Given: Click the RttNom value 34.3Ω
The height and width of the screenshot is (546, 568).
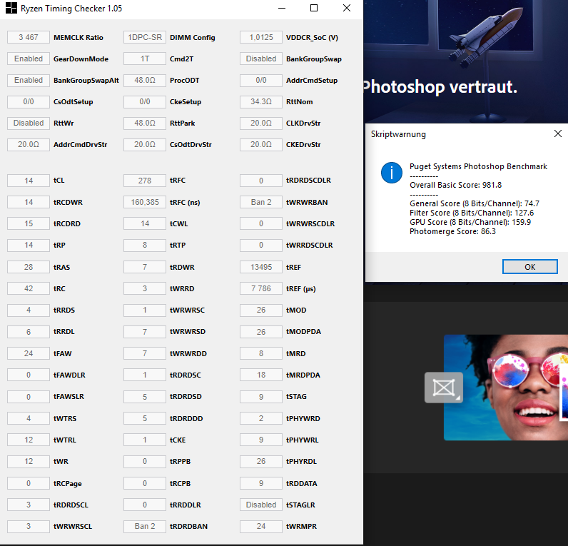Looking at the screenshot, I should pos(261,101).
